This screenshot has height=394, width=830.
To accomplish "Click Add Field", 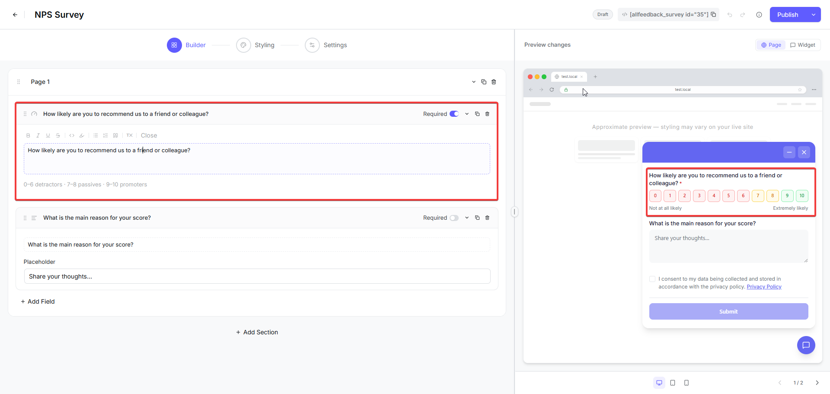I will click(38, 301).
